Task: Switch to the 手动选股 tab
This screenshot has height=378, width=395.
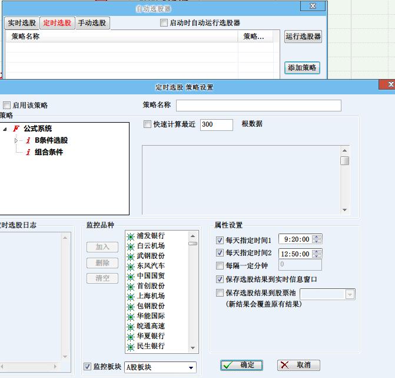Action: tap(92, 23)
